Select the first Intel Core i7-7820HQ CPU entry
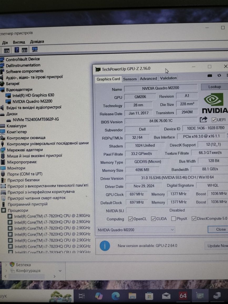The height and width of the screenshot is (304, 228). click(52, 216)
